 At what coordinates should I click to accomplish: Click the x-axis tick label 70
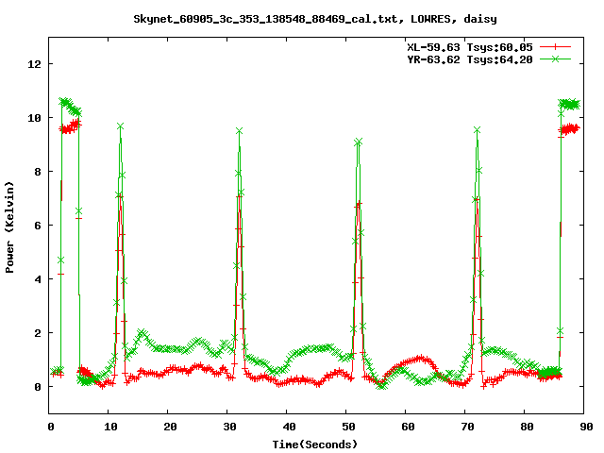point(467,427)
